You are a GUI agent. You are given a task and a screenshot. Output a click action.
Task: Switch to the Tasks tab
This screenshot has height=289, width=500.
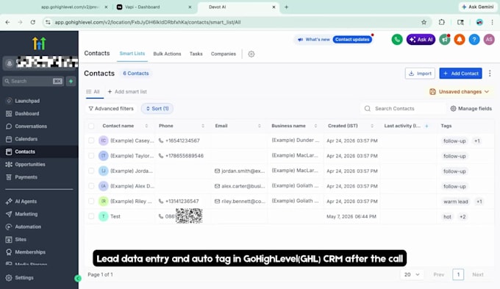[x=196, y=54]
